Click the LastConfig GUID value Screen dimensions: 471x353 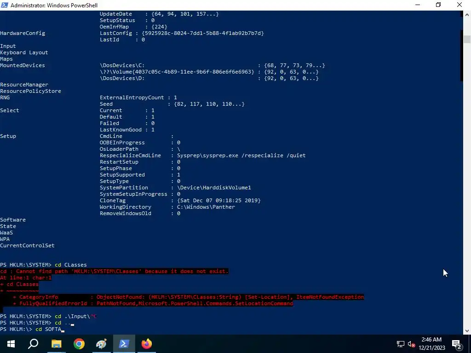pos(203,33)
